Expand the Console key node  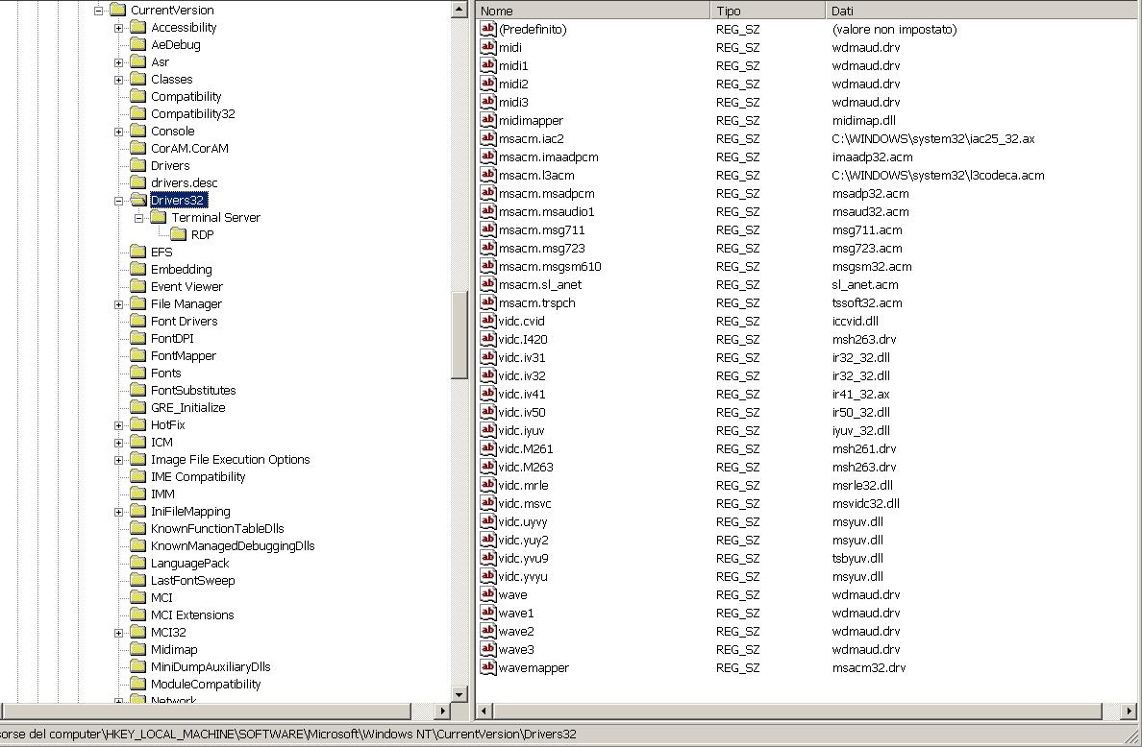(x=118, y=132)
